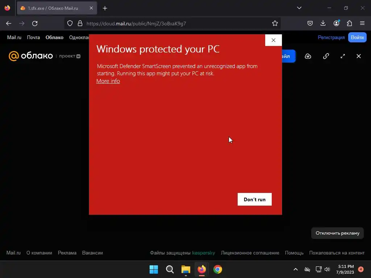Image resolution: width=371 pixels, height=278 pixels.
Task: Click the Войти button
Action: [357, 37]
